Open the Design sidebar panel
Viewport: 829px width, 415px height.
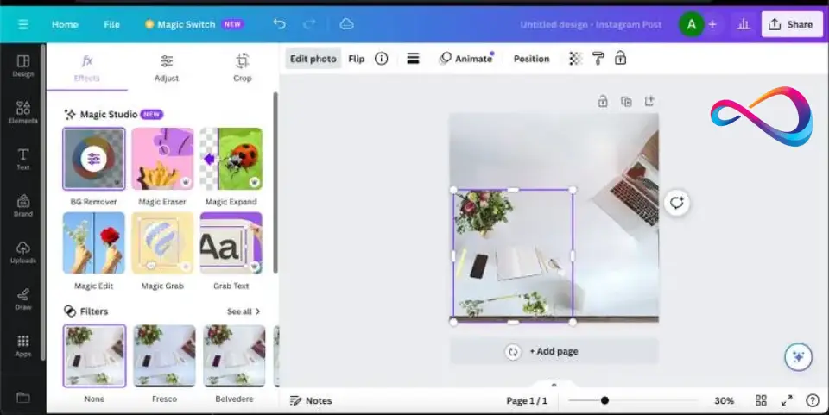click(23, 66)
